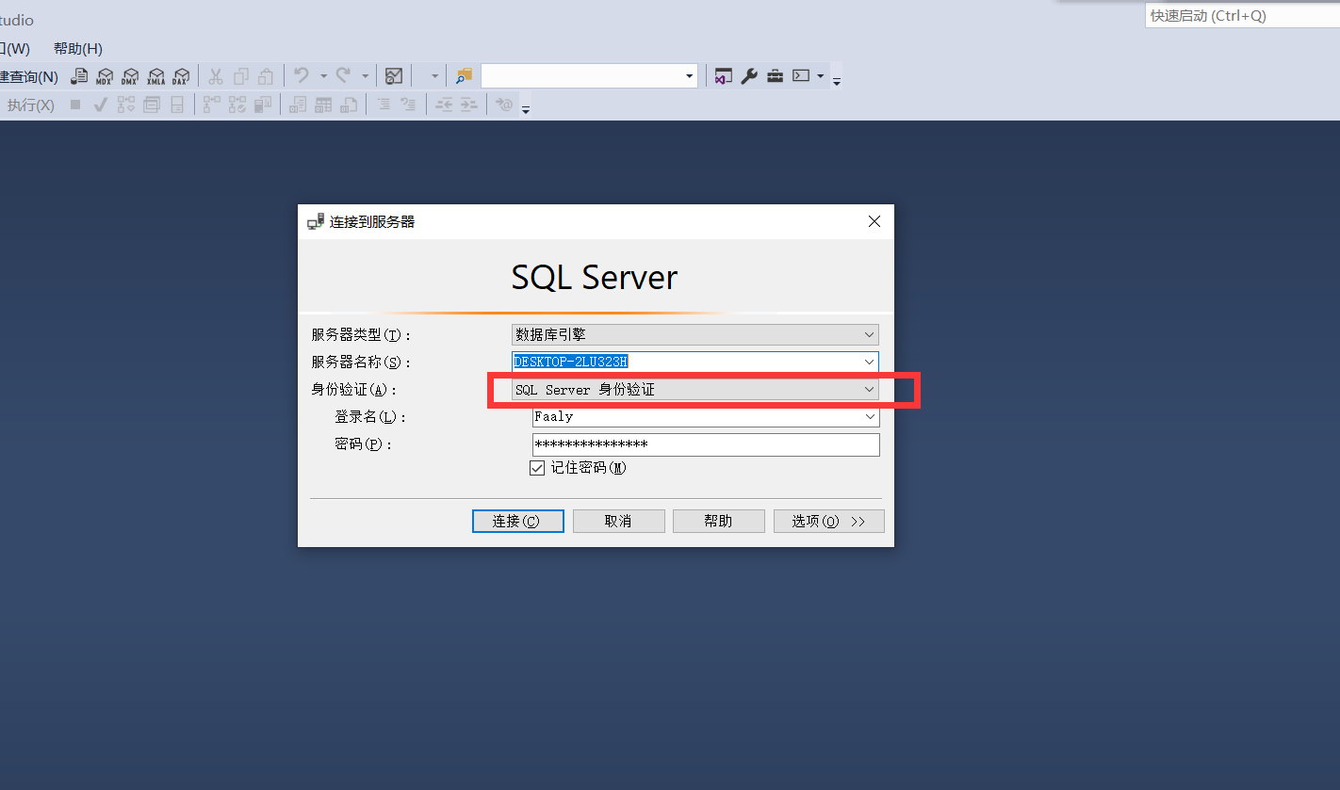Click inside the 快速启动 quick launch box
Viewport: 1340px width, 790px height.
click(x=1234, y=15)
